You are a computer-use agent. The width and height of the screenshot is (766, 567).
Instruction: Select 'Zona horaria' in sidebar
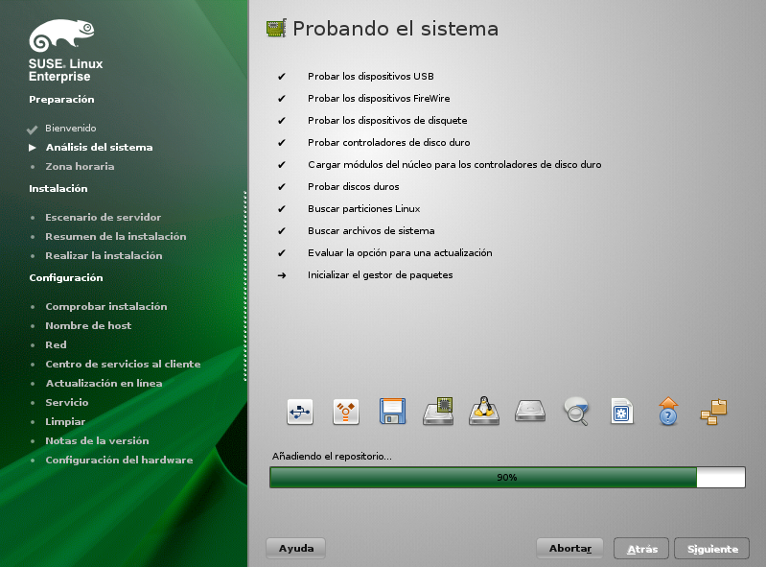[x=80, y=167]
